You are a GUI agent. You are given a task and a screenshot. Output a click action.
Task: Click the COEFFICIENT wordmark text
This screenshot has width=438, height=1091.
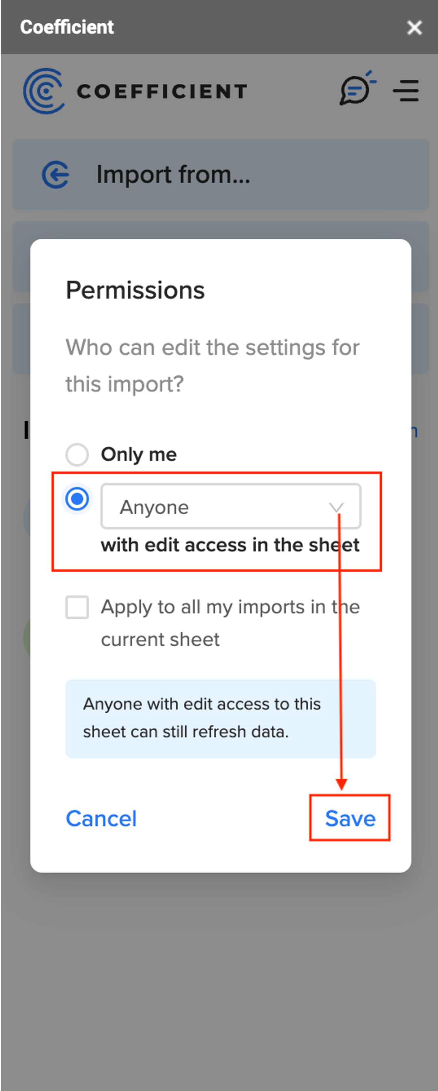[162, 91]
